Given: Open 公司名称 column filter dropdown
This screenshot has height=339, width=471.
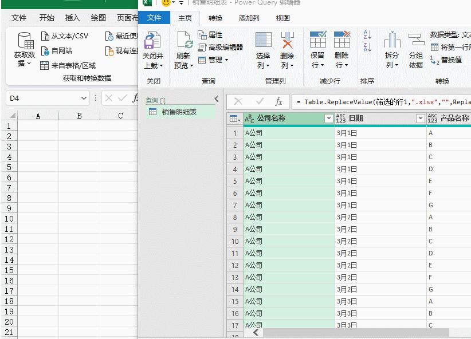Looking at the screenshot, I should 329,119.
